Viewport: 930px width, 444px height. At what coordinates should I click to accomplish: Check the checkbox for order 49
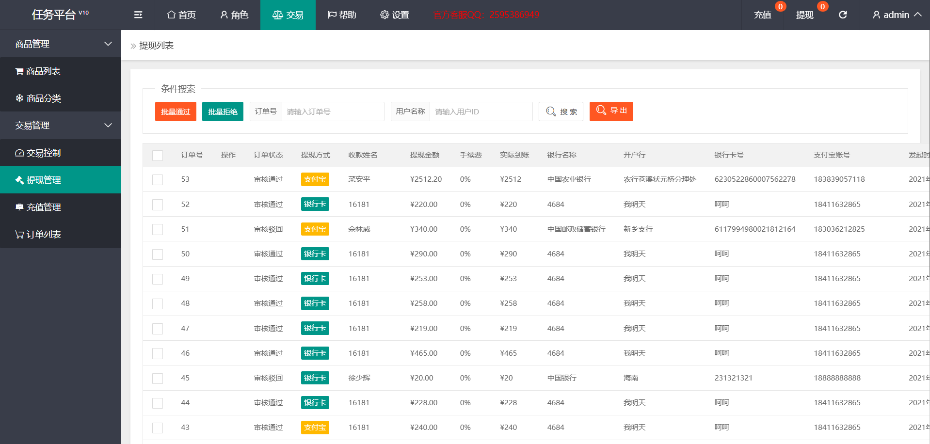click(x=158, y=279)
